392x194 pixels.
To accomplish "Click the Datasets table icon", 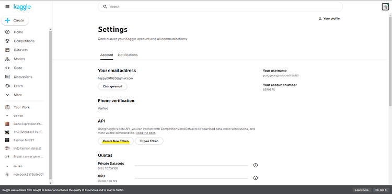I will point(7,50).
